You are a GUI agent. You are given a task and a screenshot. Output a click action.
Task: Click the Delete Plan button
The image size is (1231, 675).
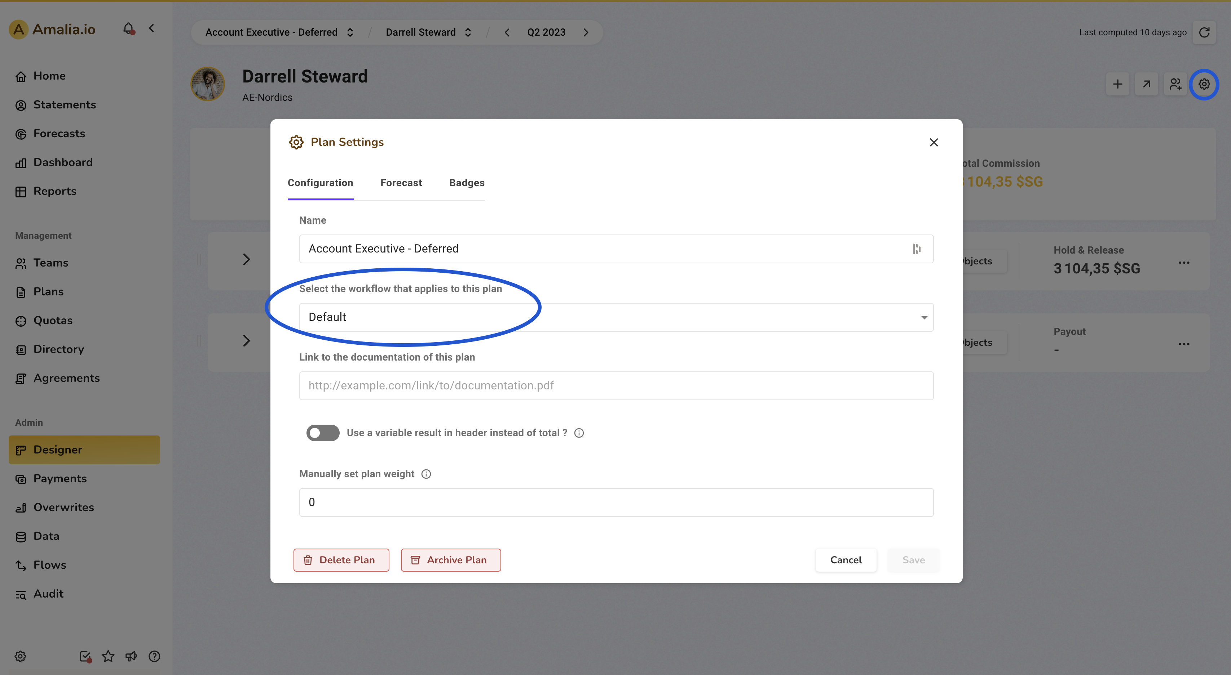pyautogui.click(x=341, y=560)
